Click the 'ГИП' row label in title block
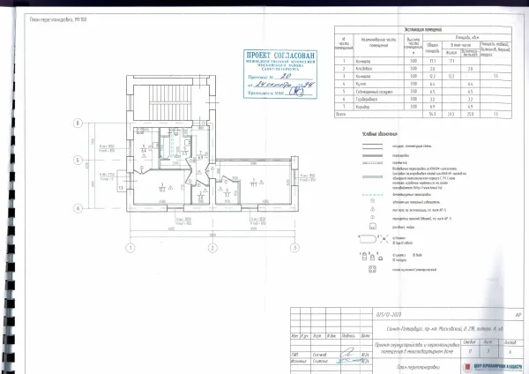 (295, 355)
